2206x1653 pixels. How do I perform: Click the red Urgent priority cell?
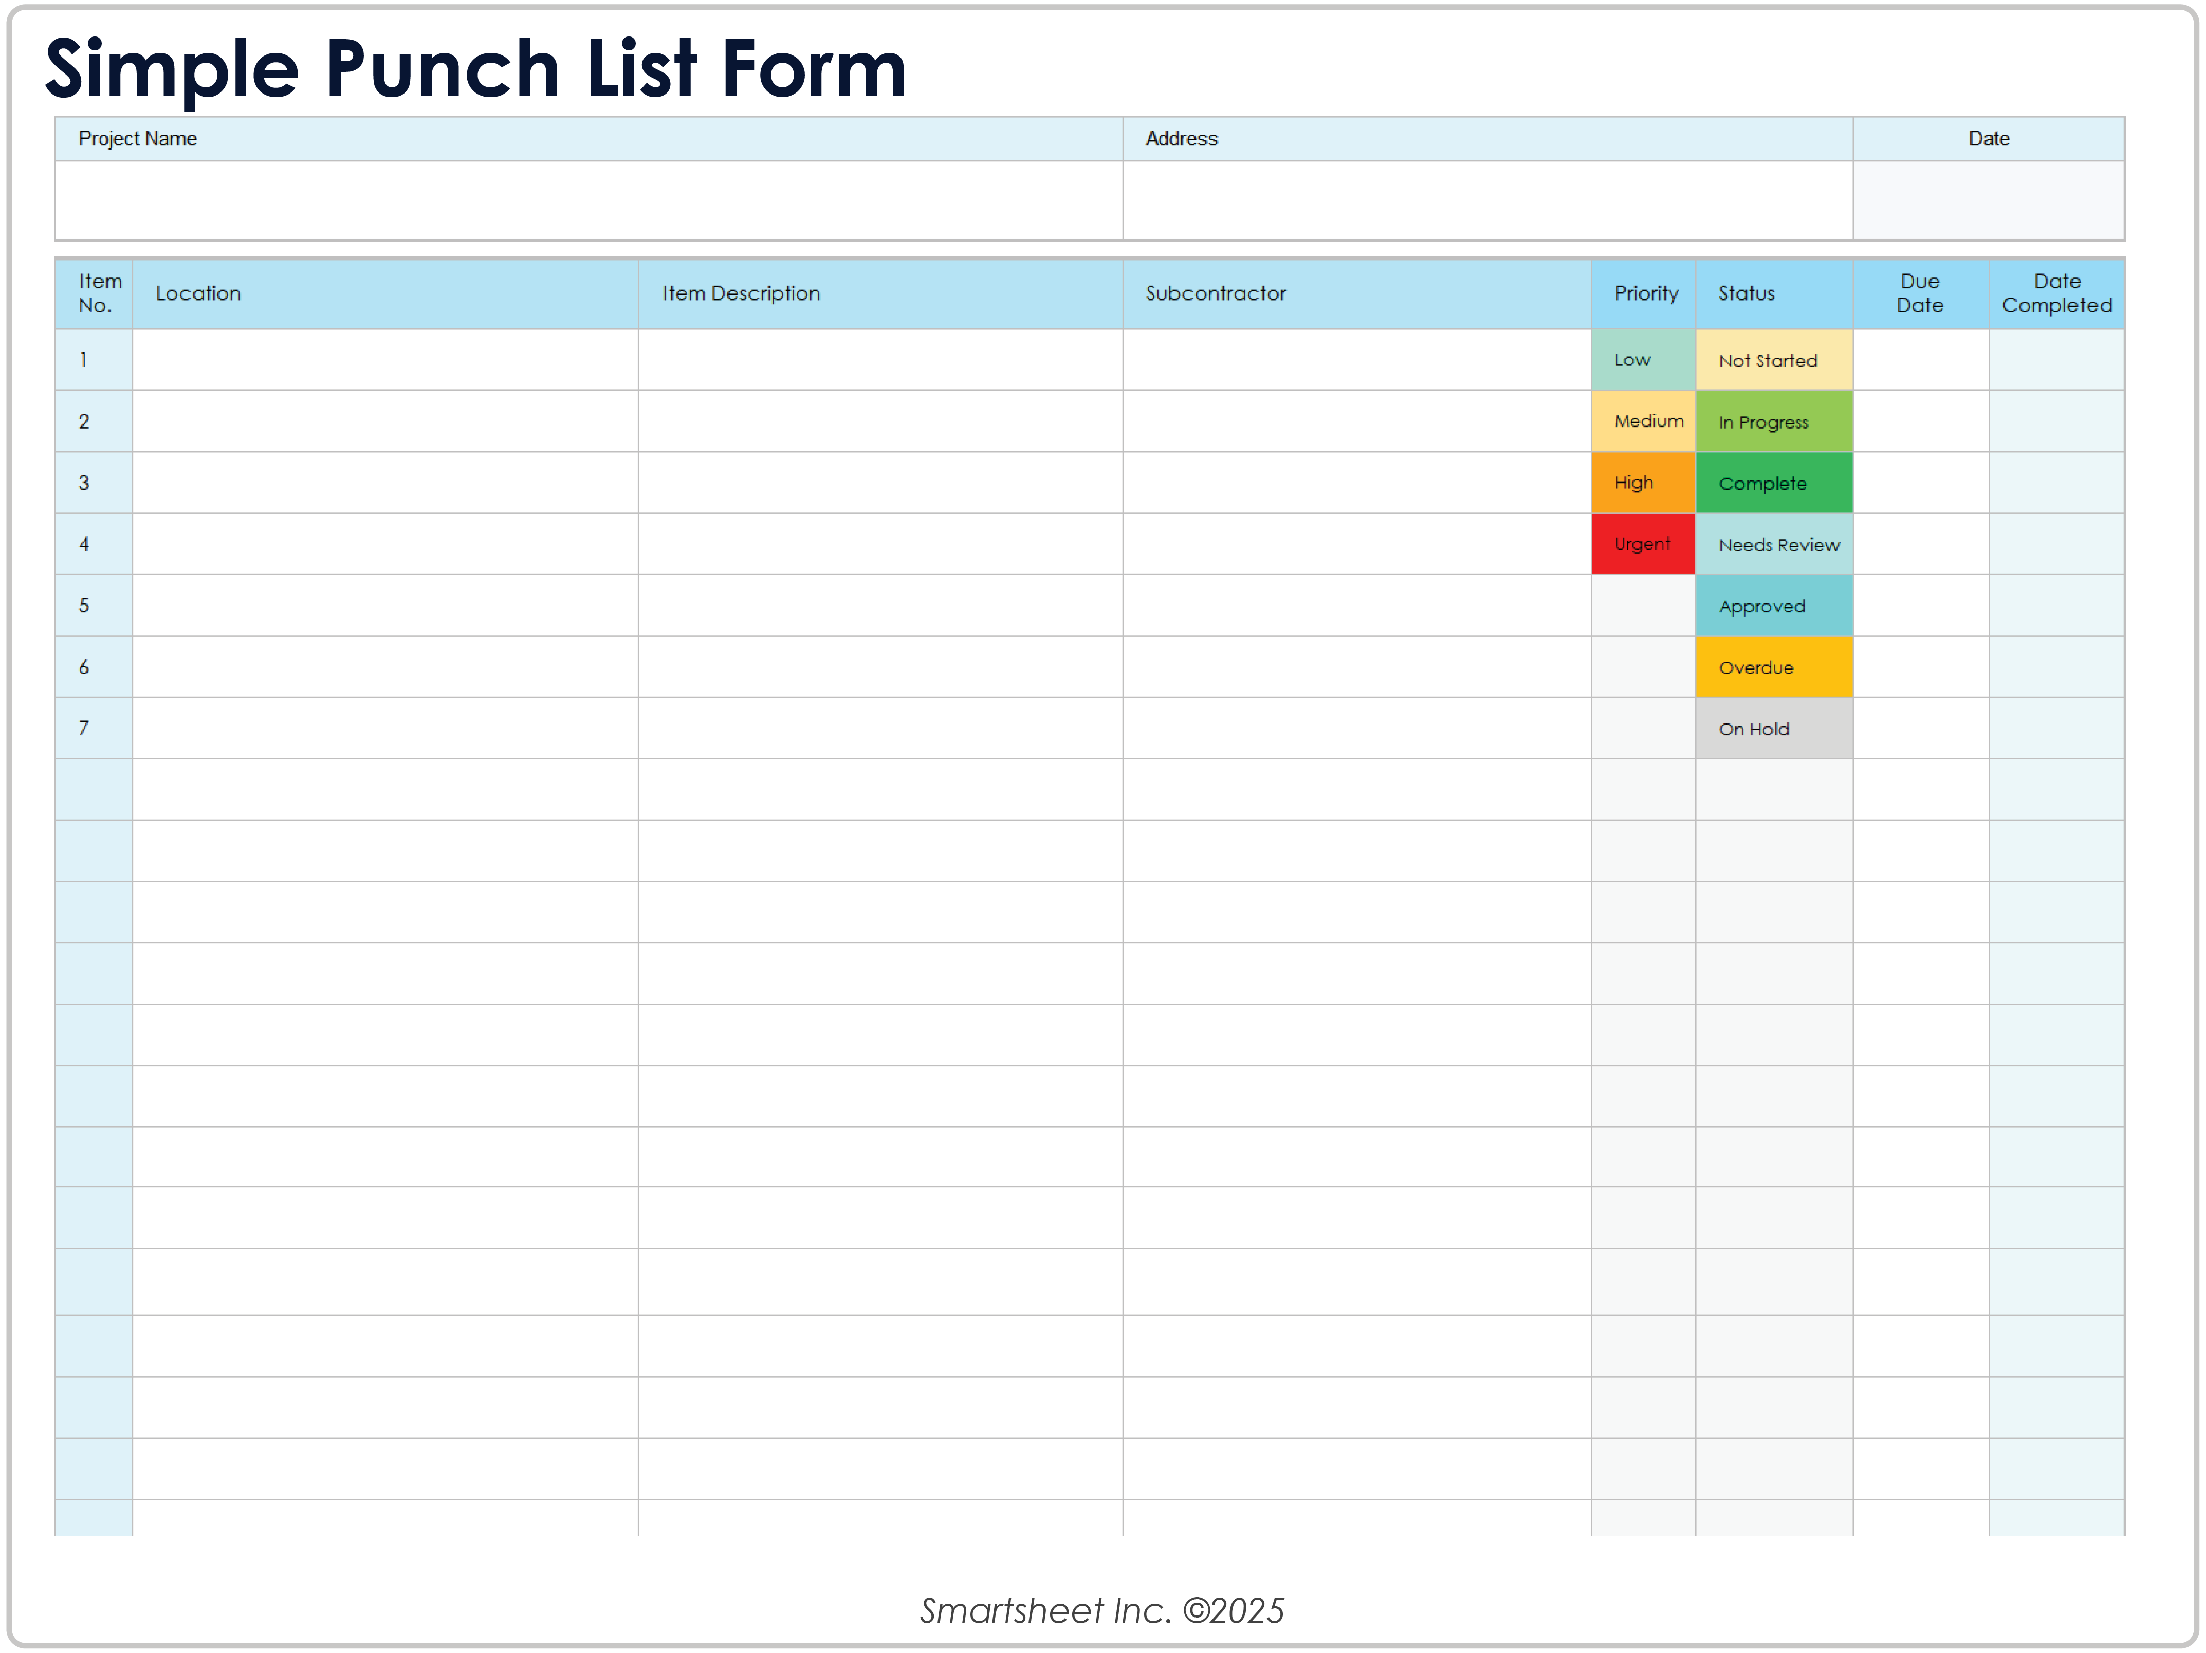(x=1643, y=544)
